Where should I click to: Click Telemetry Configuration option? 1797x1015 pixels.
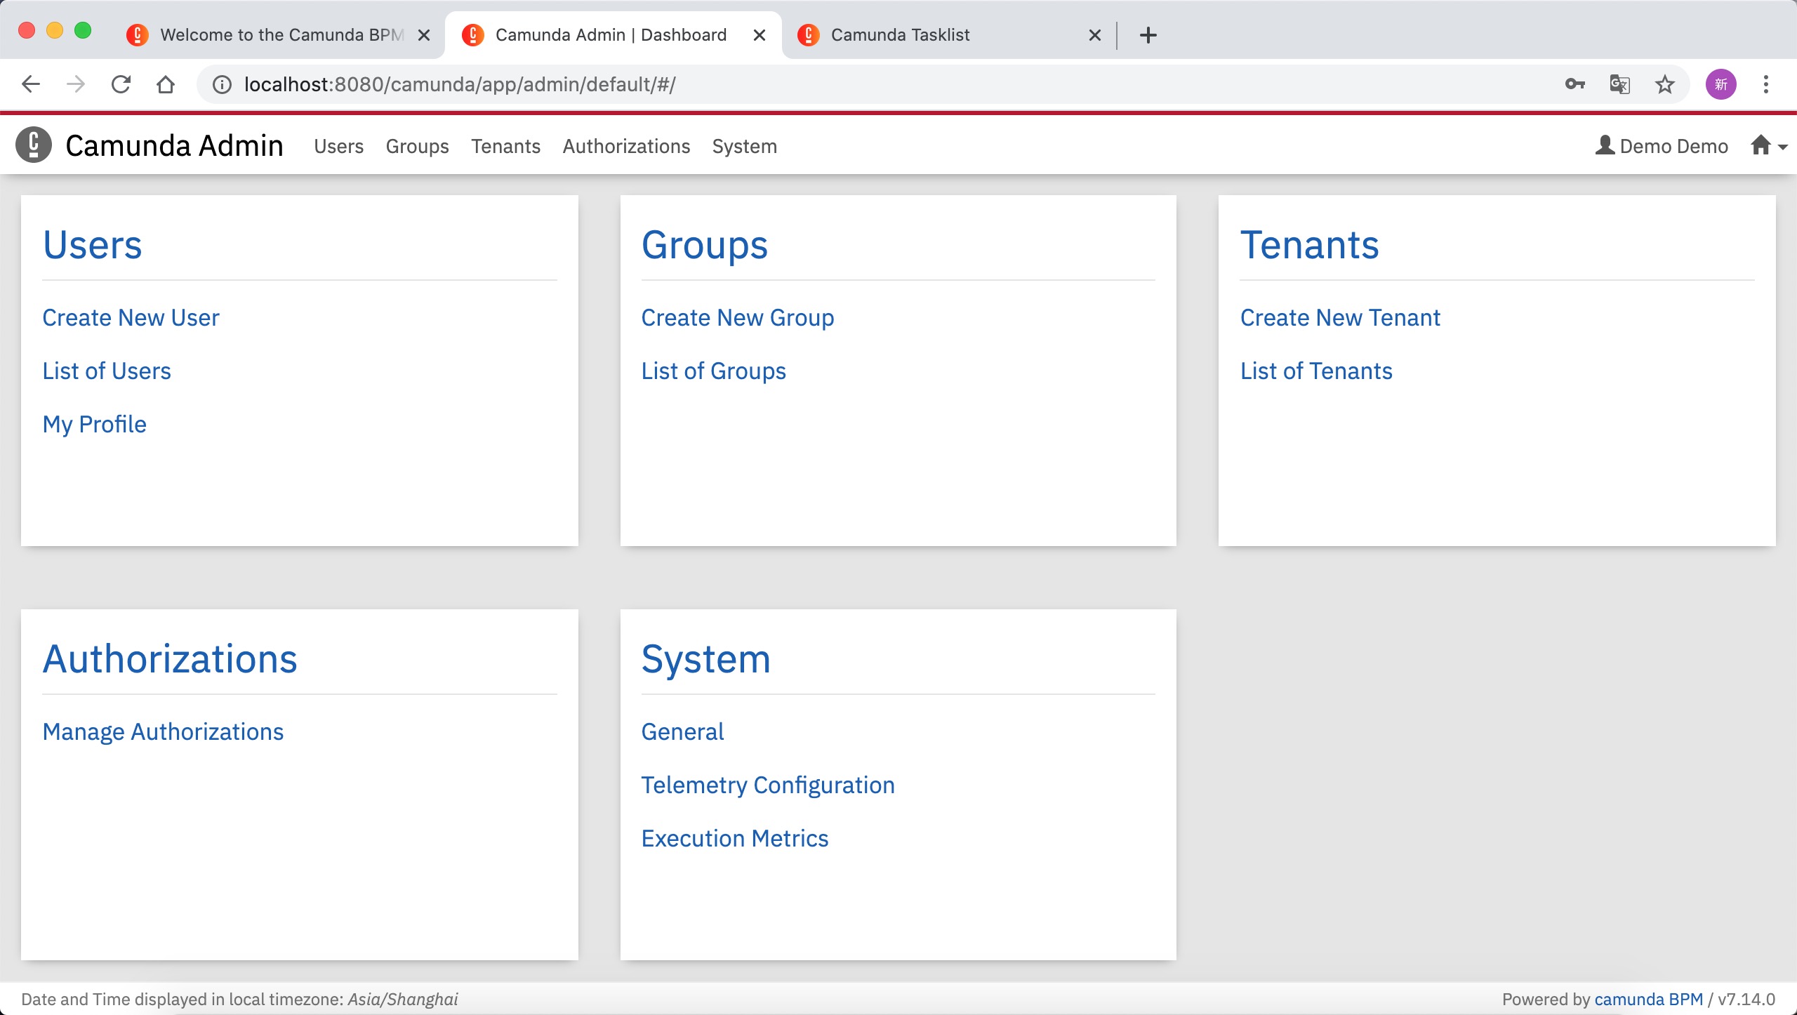coord(768,784)
